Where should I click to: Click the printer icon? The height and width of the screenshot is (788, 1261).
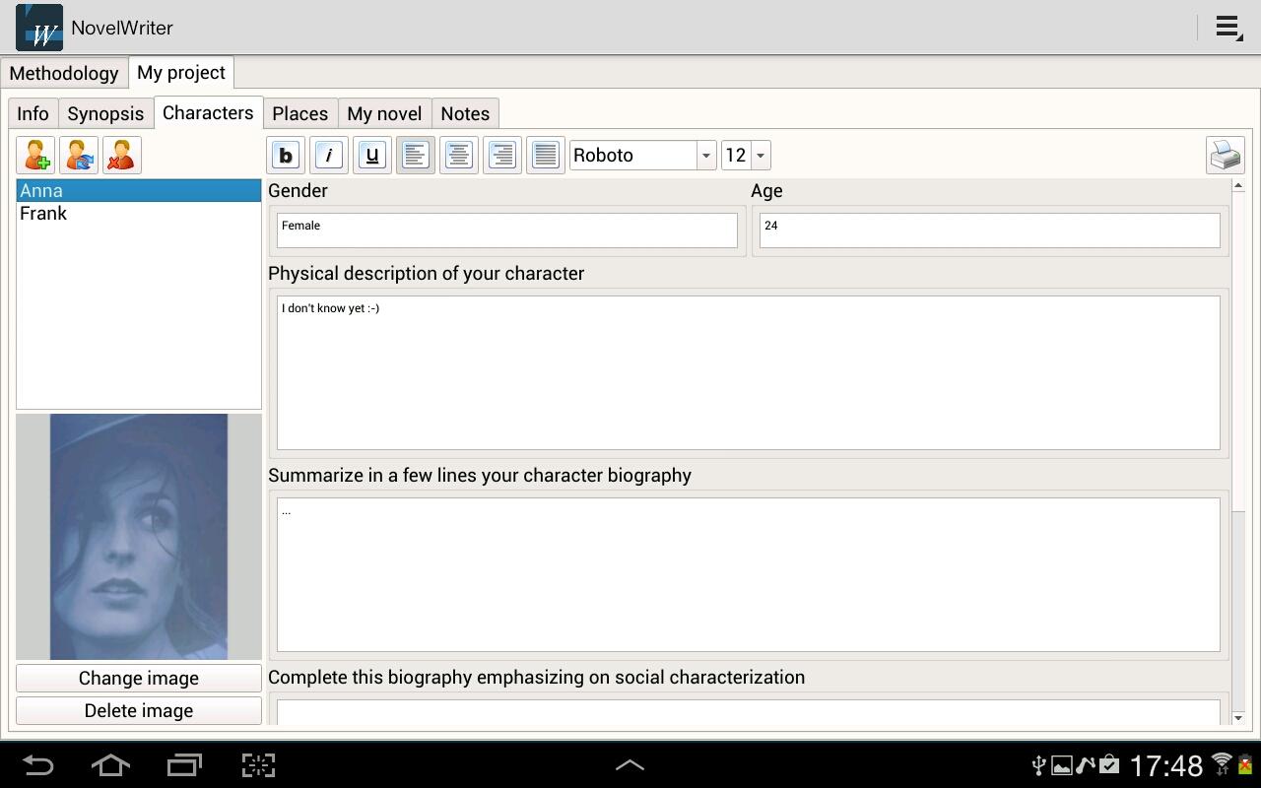(x=1226, y=156)
